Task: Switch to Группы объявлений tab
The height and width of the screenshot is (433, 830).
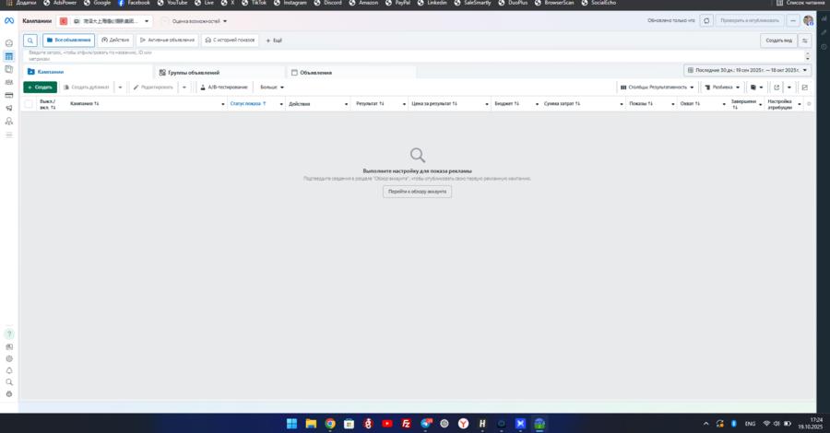Action: [x=193, y=72]
